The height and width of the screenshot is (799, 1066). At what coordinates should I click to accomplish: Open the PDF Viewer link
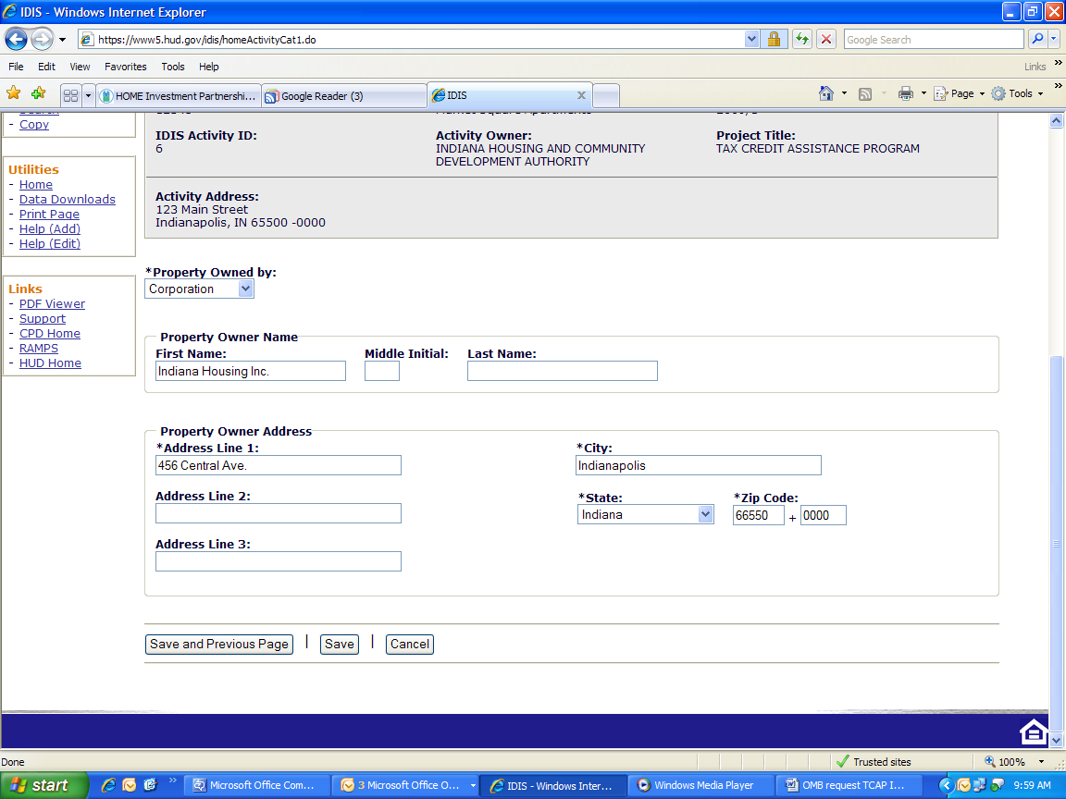pos(53,303)
